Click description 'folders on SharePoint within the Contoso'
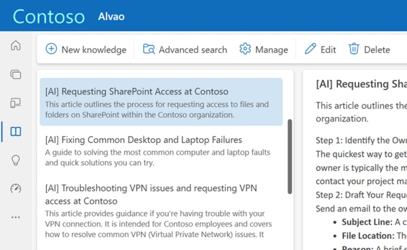This screenshot has height=250, width=407. [x=140, y=114]
